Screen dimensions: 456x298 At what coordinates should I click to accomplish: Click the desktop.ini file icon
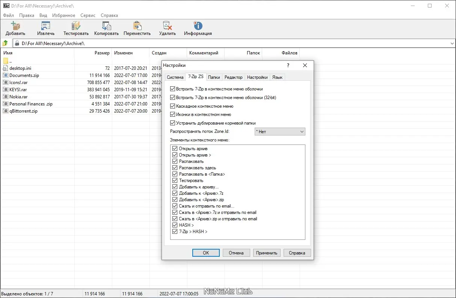pos(6,68)
